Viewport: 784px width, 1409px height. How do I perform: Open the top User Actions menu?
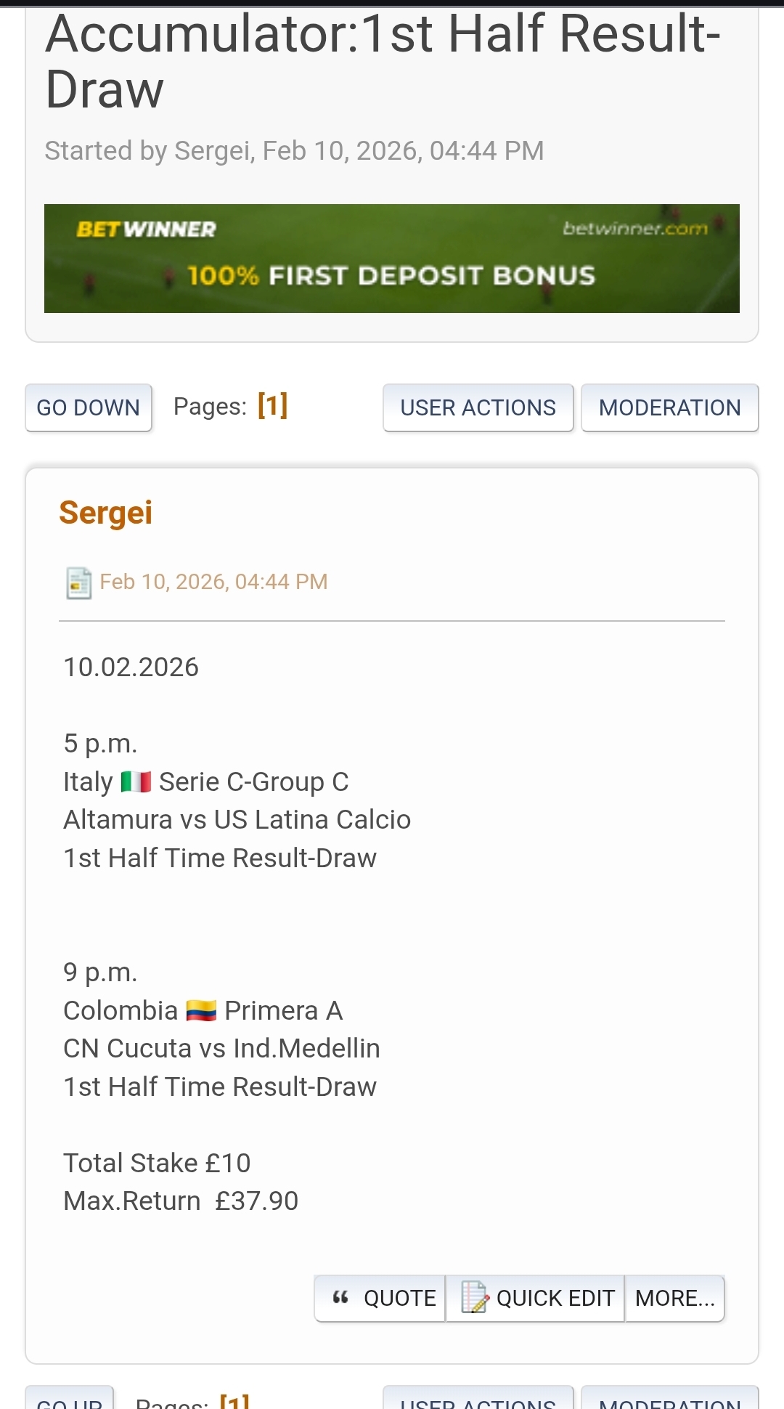pyautogui.click(x=478, y=407)
